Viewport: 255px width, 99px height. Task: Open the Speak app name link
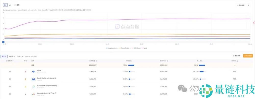click(39, 70)
